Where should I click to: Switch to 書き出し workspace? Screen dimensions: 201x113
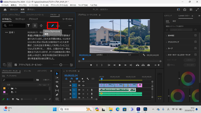31,10
